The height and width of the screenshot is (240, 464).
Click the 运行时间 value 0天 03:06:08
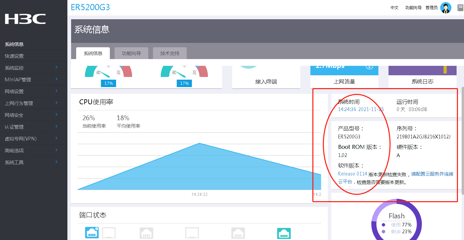tap(412, 109)
